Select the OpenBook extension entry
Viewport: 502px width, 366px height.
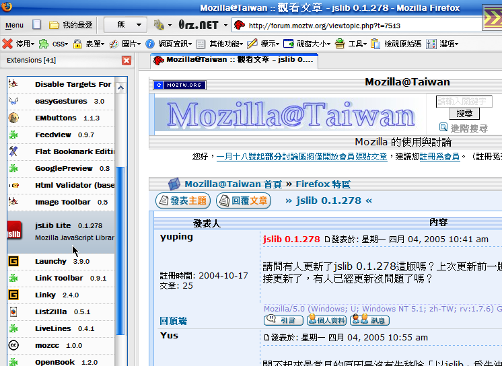tap(61, 362)
